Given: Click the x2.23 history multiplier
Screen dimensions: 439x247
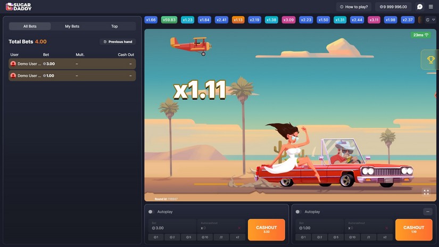Looking at the screenshot, I should (x=306, y=20).
